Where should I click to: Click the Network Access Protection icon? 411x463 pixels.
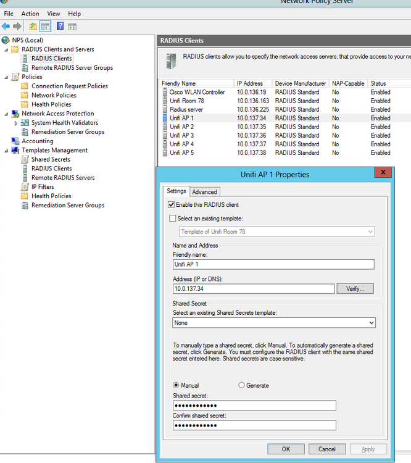pos(15,114)
